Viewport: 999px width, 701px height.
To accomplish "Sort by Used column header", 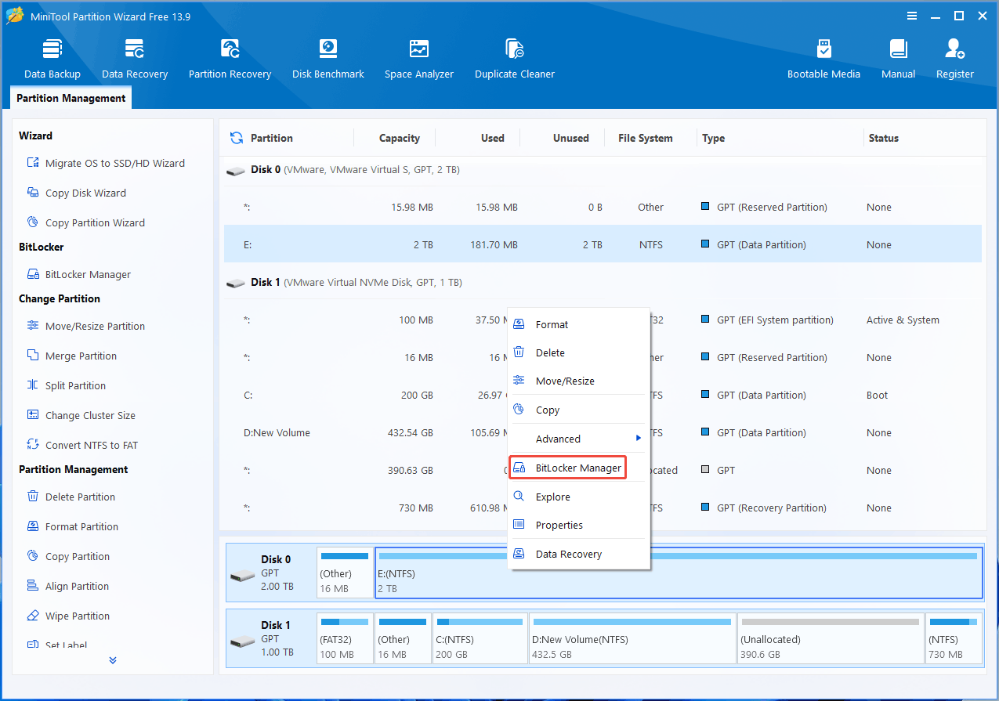I will 492,138.
